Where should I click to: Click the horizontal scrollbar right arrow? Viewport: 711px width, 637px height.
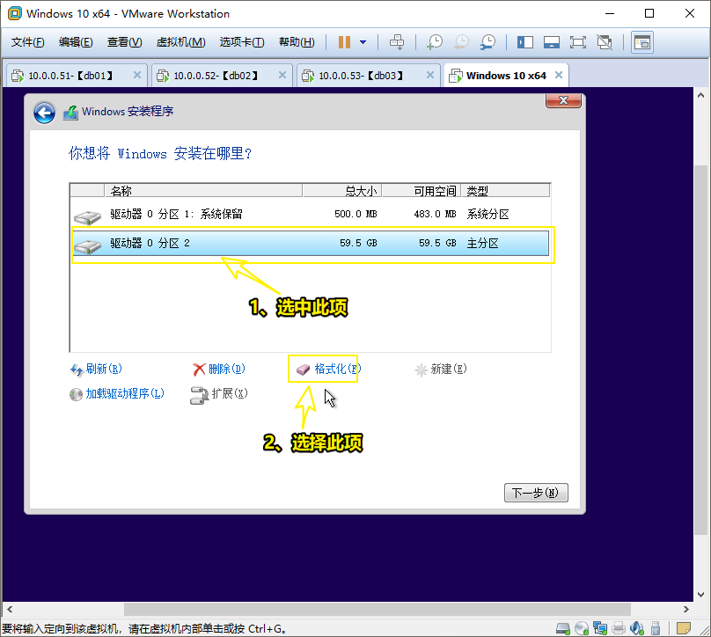686,609
